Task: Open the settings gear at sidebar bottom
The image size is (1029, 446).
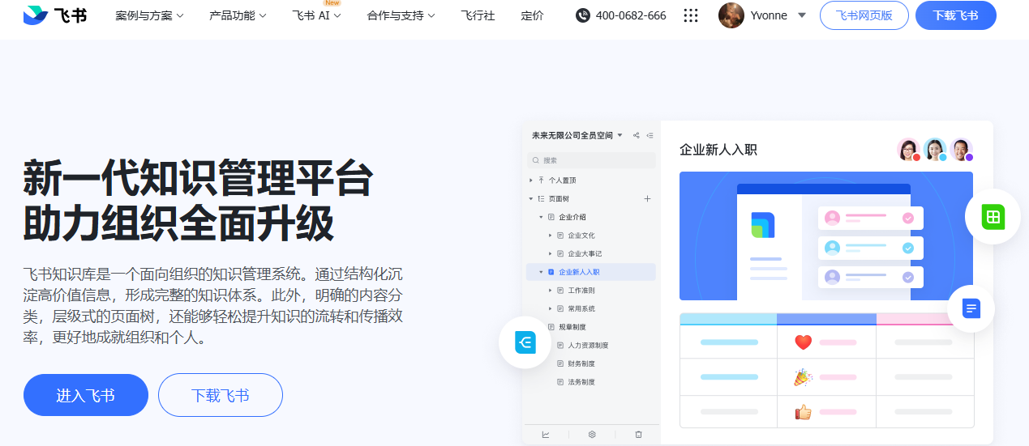Action: 592,435
